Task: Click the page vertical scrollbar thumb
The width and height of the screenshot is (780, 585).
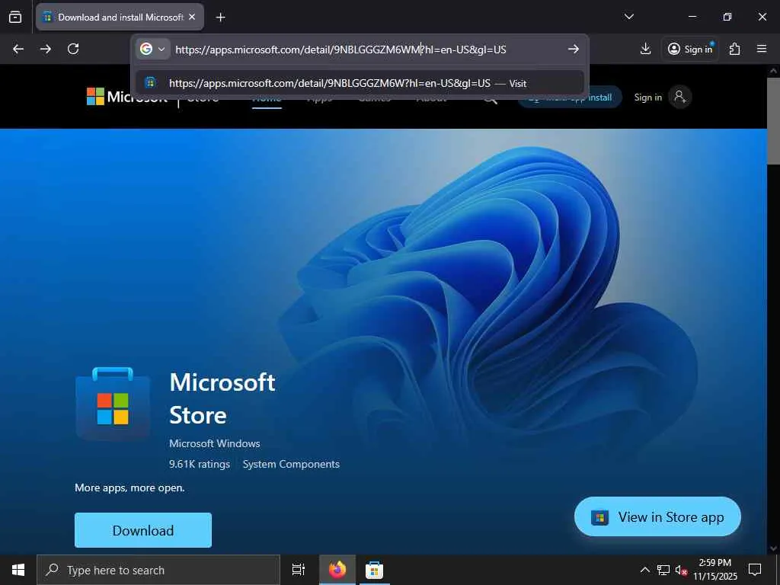Action: tap(773, 120)
